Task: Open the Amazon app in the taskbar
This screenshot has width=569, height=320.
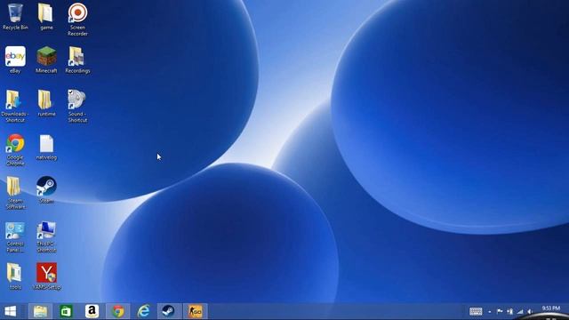Action: click(x=92, y=311)
